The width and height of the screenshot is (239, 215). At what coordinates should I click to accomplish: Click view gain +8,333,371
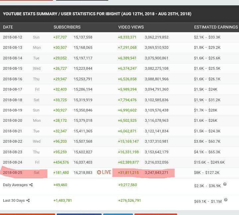click(x=127, y=37)
